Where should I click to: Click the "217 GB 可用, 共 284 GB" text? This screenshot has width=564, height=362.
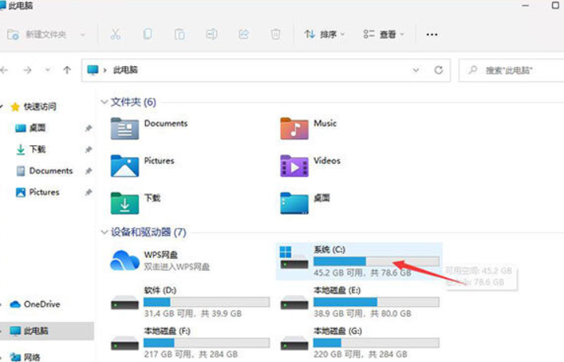(191, 354)
